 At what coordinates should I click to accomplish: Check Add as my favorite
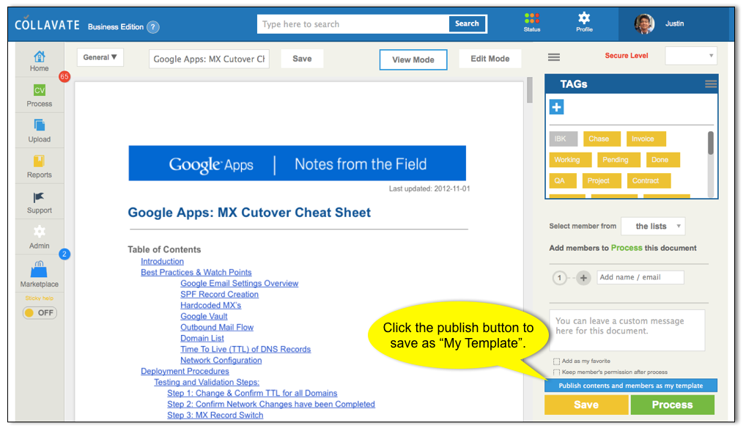(556, 361)
